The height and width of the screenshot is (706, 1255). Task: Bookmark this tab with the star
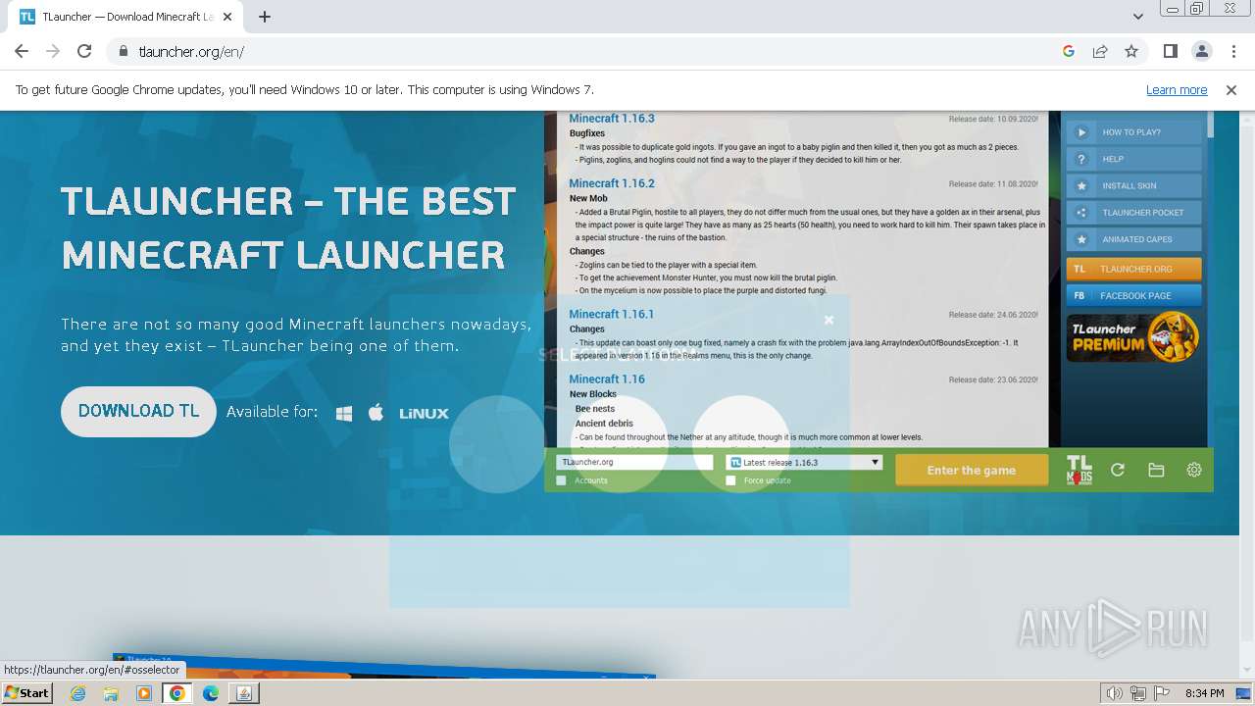(x=1131, y=51)
